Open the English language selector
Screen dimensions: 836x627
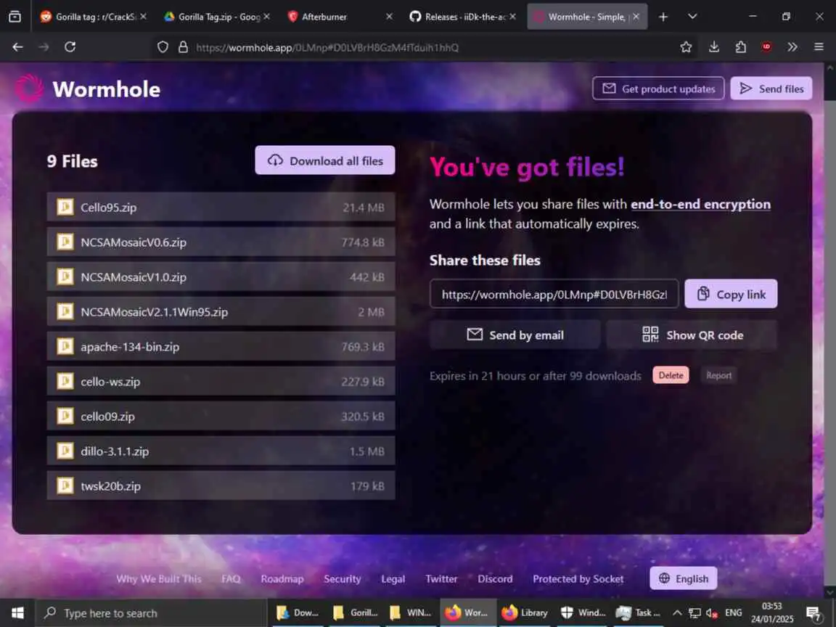point(683,578)
